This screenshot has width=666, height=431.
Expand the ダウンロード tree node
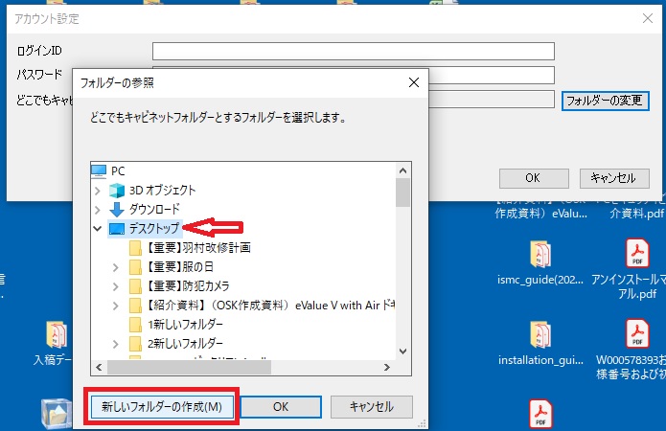97,209
